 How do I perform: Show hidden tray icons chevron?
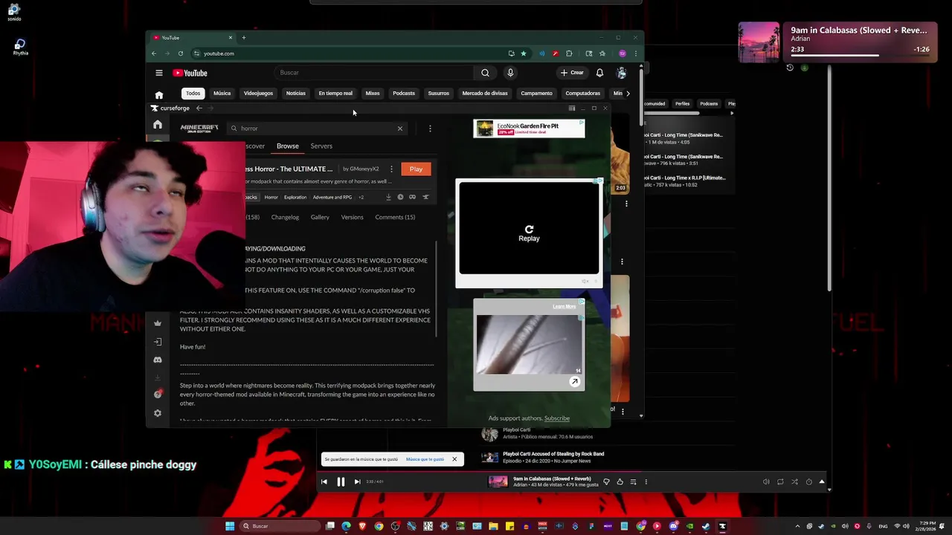[797, 526]
